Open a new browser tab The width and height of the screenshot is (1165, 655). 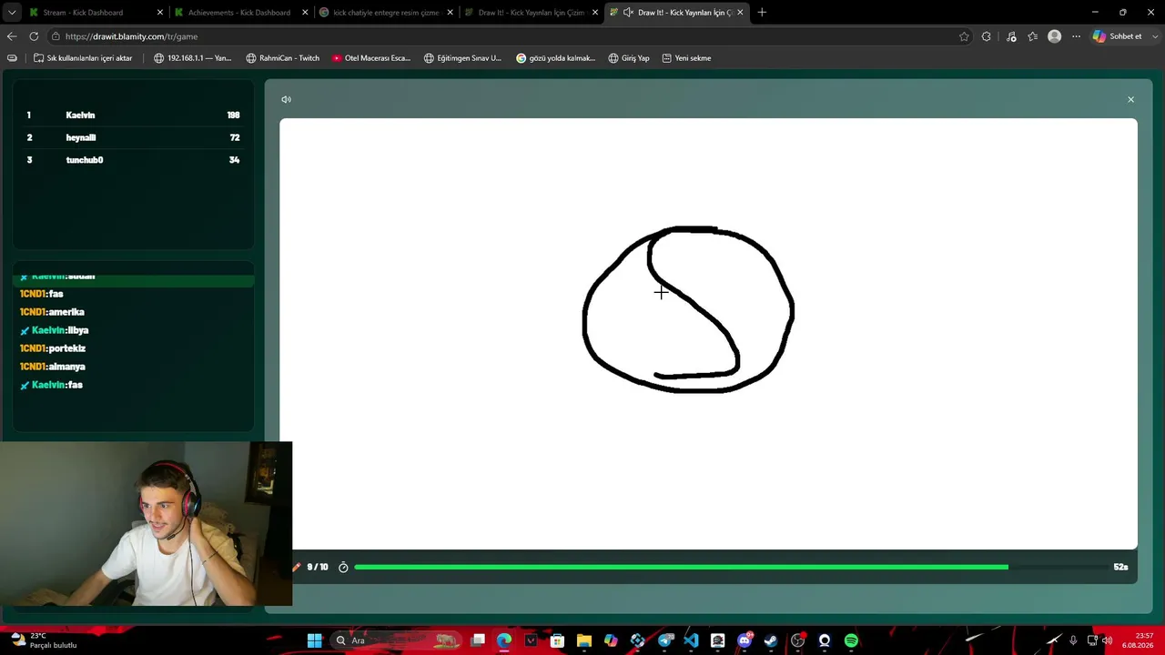pyautogui.click(x=762, y=13)
